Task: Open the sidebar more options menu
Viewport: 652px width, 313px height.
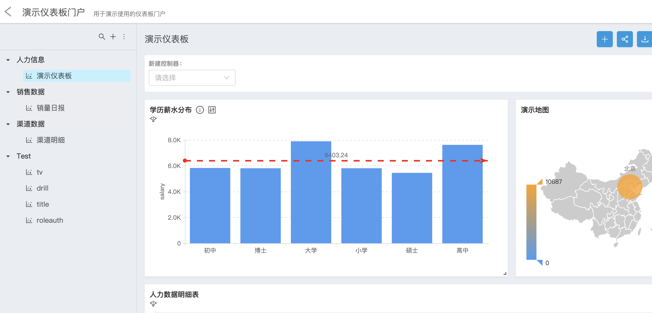Action: pyautogui.click(x=124, y=37)
